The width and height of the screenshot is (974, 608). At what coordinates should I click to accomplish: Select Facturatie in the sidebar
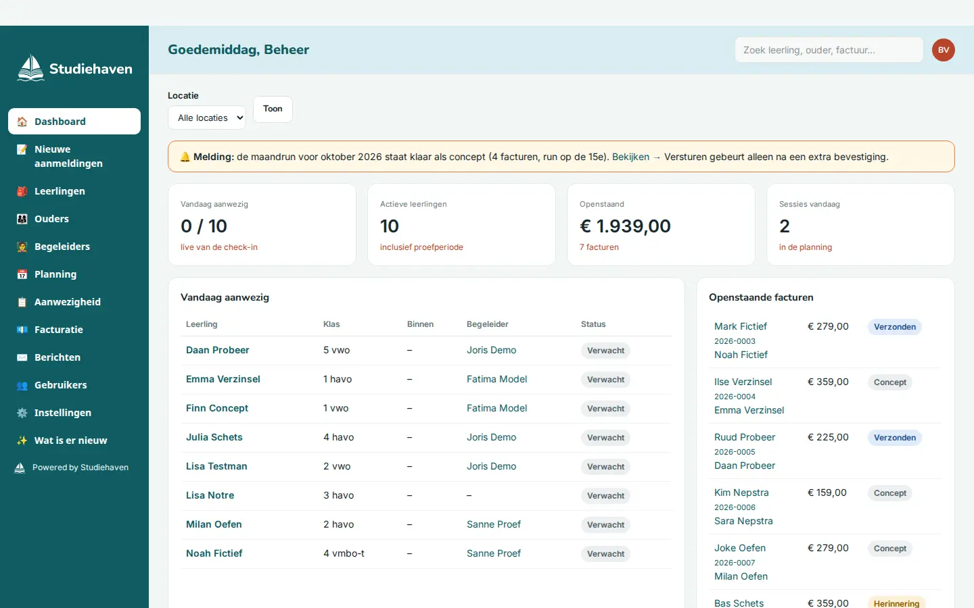74,330
